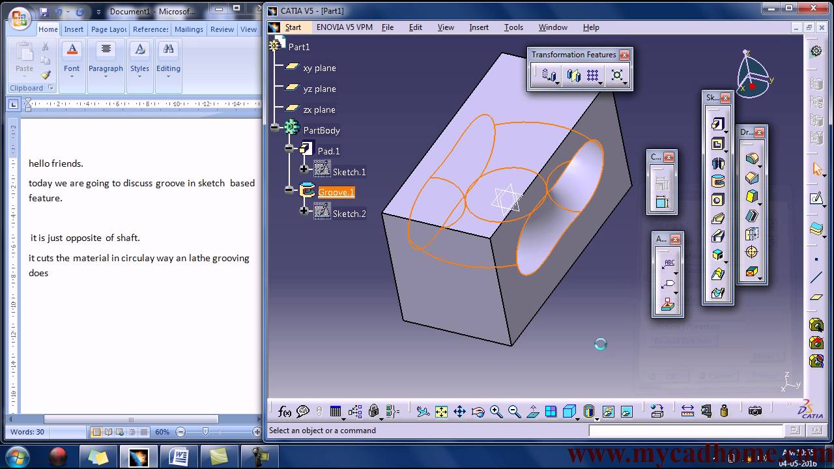
Task: Click the Line icon on right toolbar
Action: pos(816,278)
